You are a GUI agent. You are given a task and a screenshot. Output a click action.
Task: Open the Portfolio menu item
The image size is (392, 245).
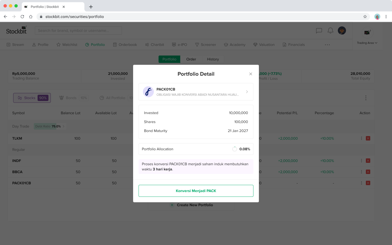(95, 45)
